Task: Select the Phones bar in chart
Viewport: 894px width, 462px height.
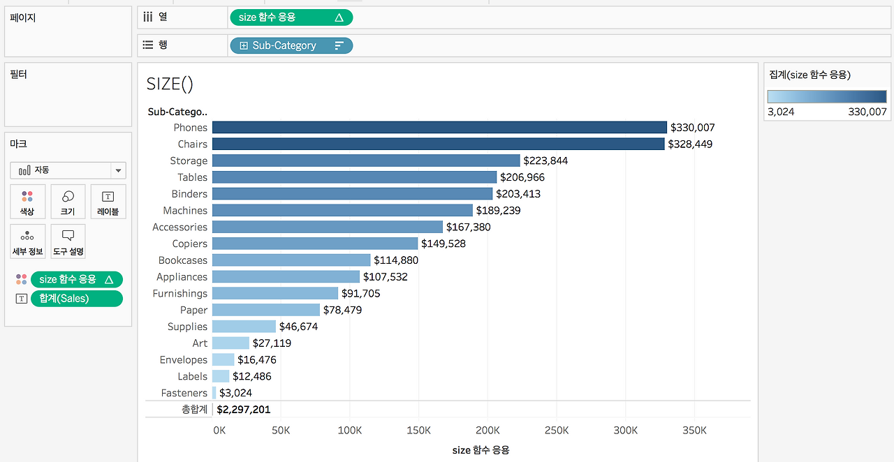Action: pyautogui.click(x=439, y=127)
